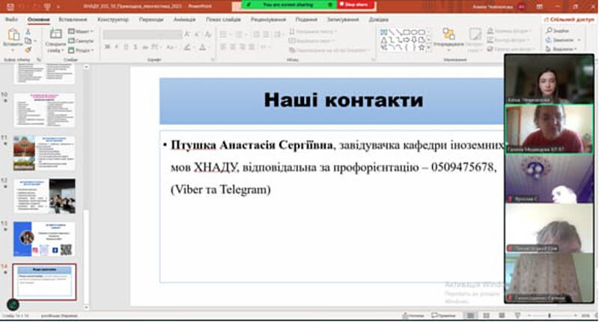Viewport: 599px width, 322px height.
Task: Expand the shapes gallery More arrow
Action: (x=428, y=48)
